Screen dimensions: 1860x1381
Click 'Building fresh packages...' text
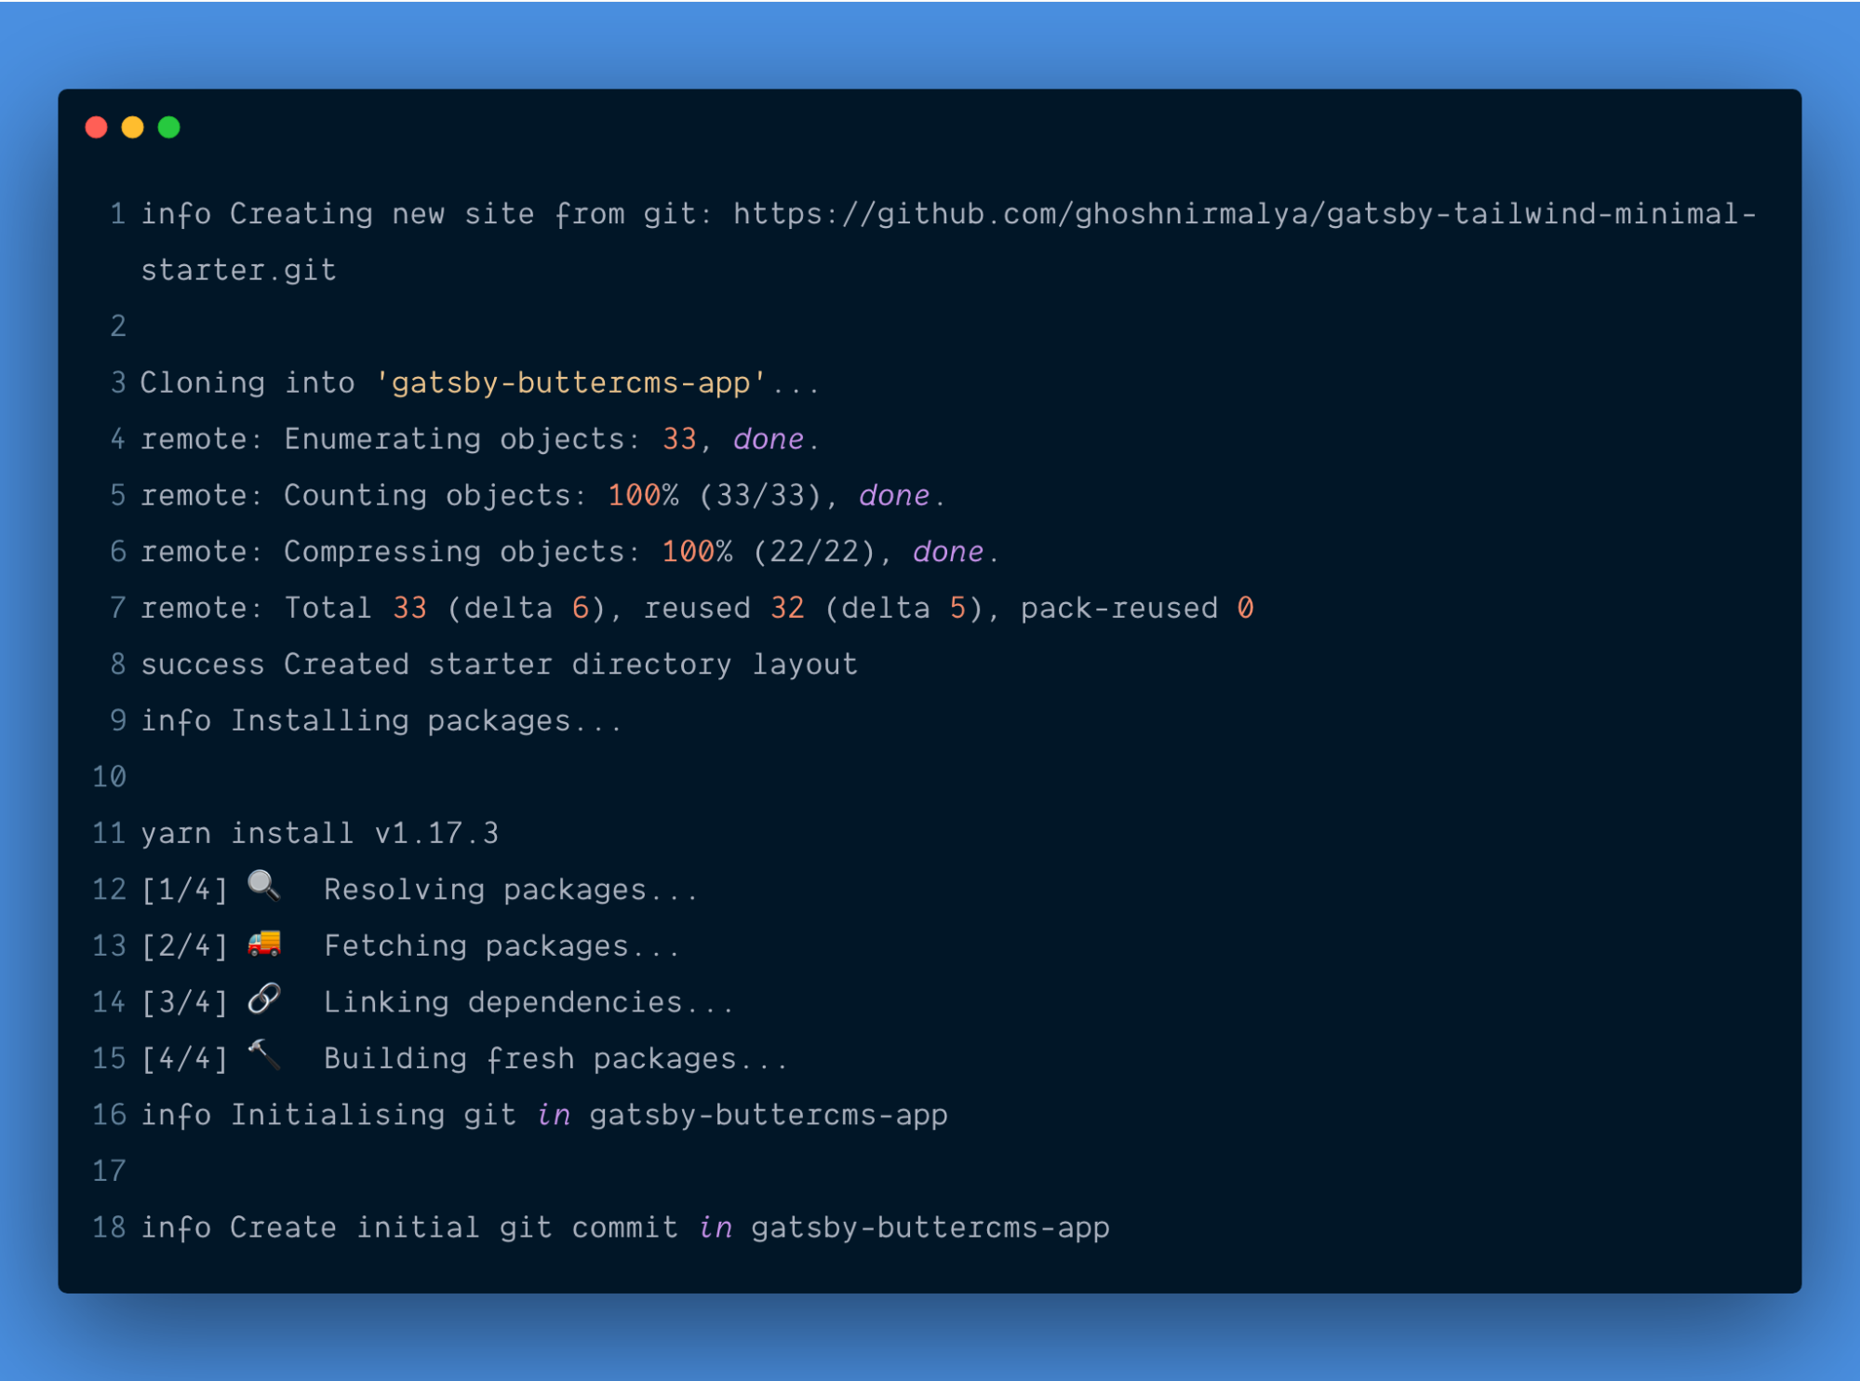tap(556, 1059)
